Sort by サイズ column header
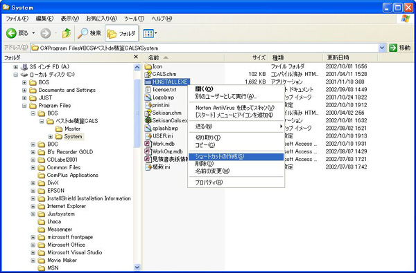The width and height of the screenshot is (416, 273). click(x=246, y=57)
